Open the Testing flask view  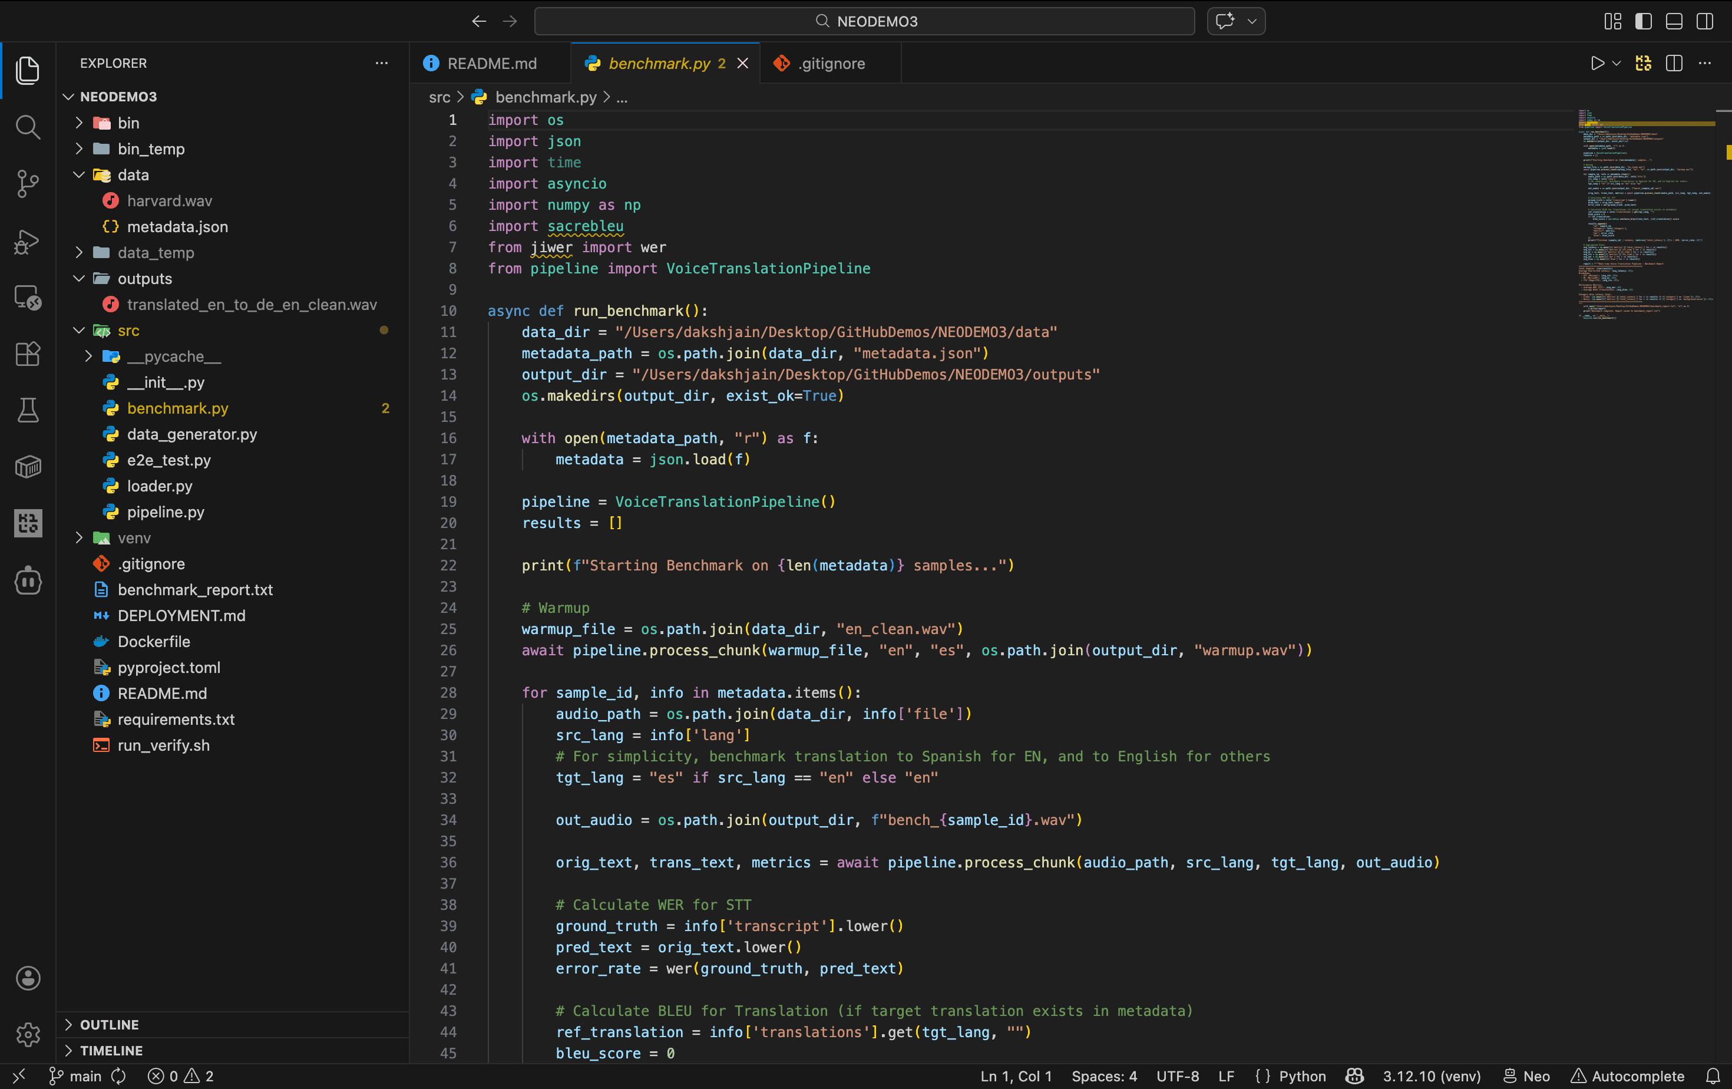(27, 410)
